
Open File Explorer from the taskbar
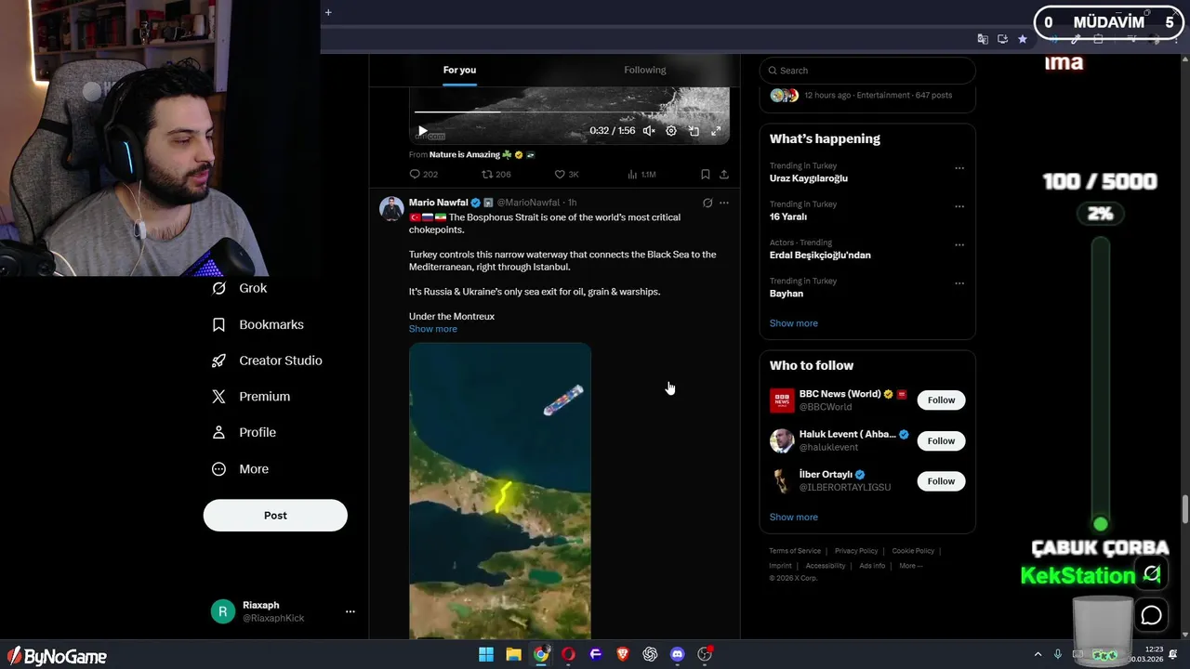coord(513,654)
